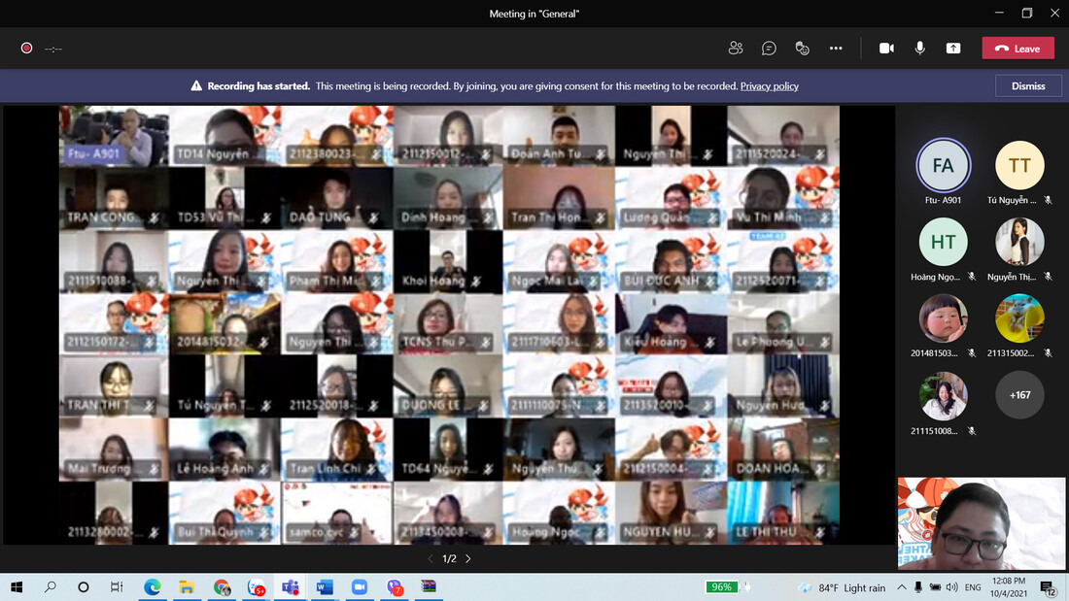Show the participants panel

click(x=735, y=49)
